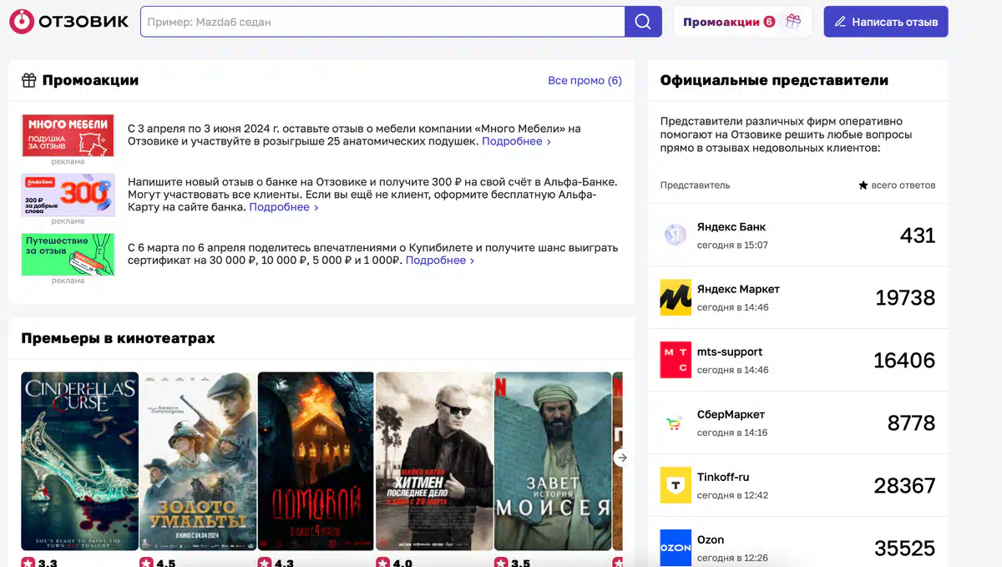
Task: Open the Яндекс Банк representative name
Action: click(x=731, y=227)
